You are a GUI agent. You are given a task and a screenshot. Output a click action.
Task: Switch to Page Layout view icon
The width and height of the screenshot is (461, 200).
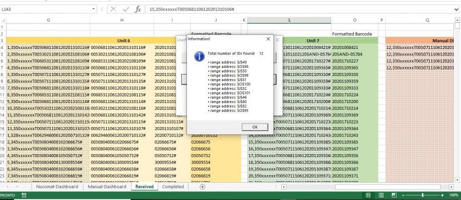(381, 195)
